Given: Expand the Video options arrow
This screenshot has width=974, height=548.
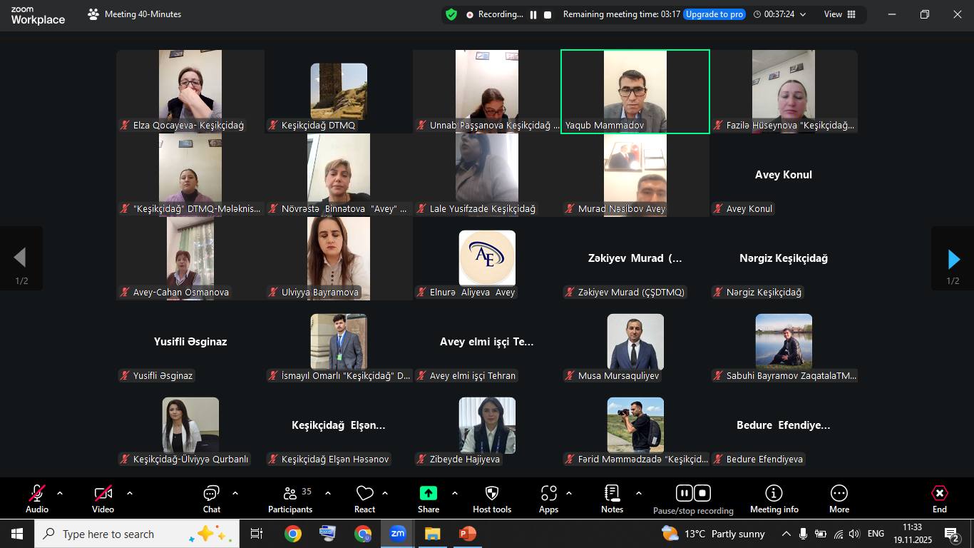Looking at the screenshot, I should click(130, 493).
